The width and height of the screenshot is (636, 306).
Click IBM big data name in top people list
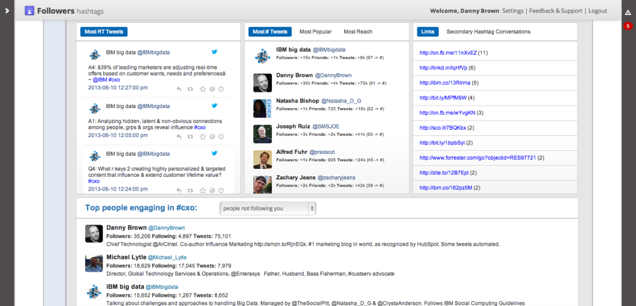point(125,286)
